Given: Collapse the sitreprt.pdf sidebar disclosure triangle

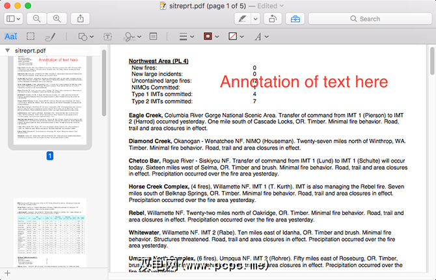Looking at the screenshot, I should [x=8, y=51].
